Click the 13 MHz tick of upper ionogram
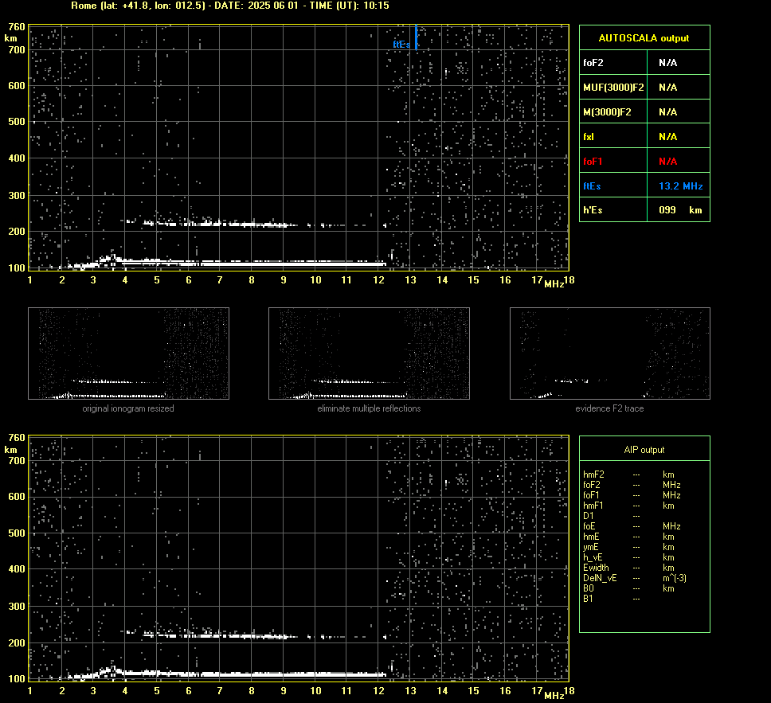Screen dimensions: 771x703 (x=410, y=279)
